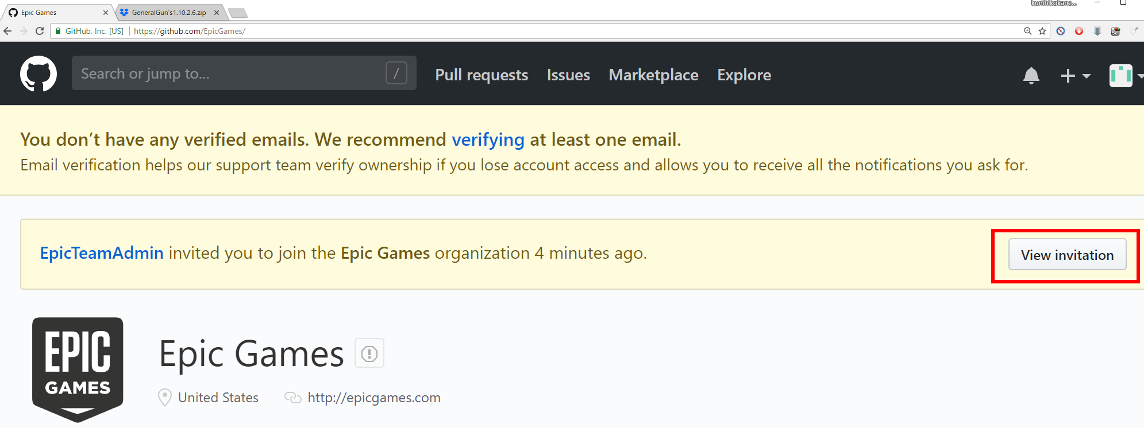Go back in browser history
Viewport: 1144px width, 428px height.
(x=7, y=31)
